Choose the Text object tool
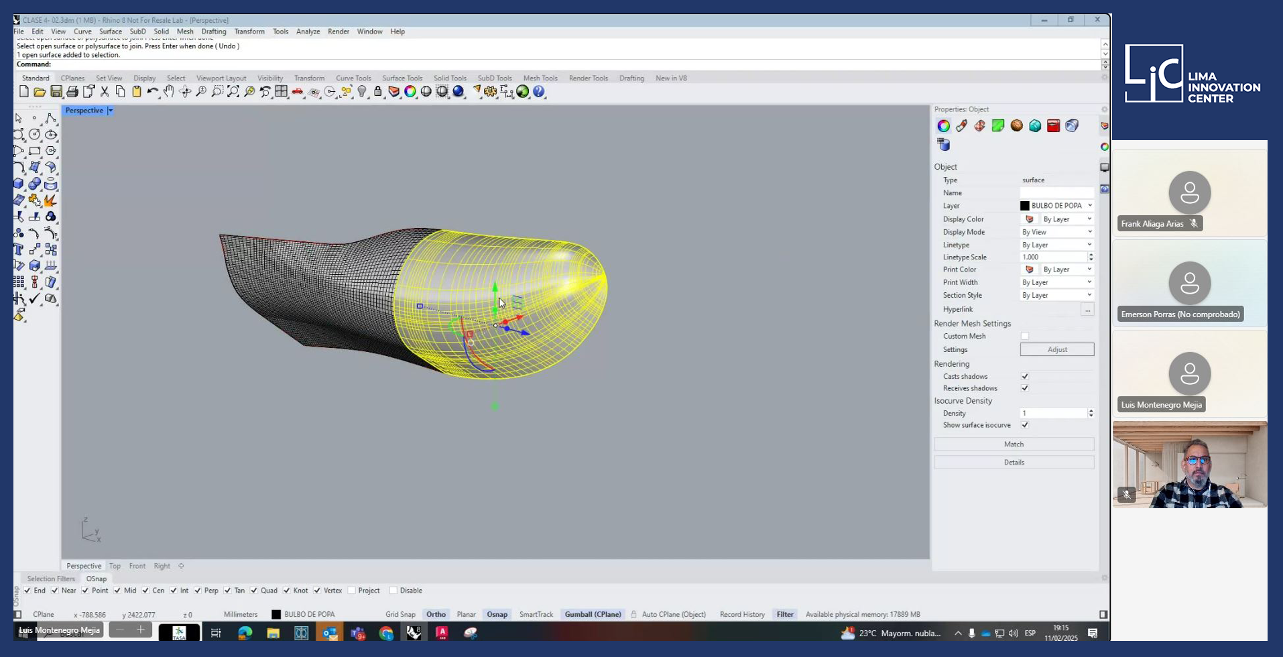The height and width of the screenshot is (657, 1283). 19,249
